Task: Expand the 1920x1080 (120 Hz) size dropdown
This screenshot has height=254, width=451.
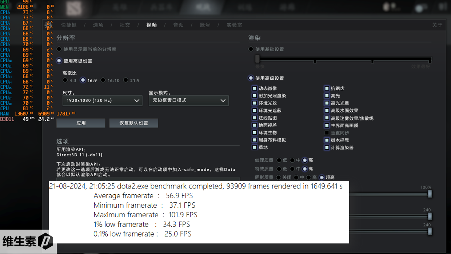Action: click(x=102, y=100)
